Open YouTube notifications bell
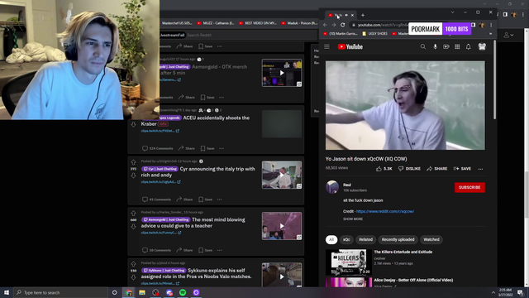 pyautogui.click(x=469, y=46)
